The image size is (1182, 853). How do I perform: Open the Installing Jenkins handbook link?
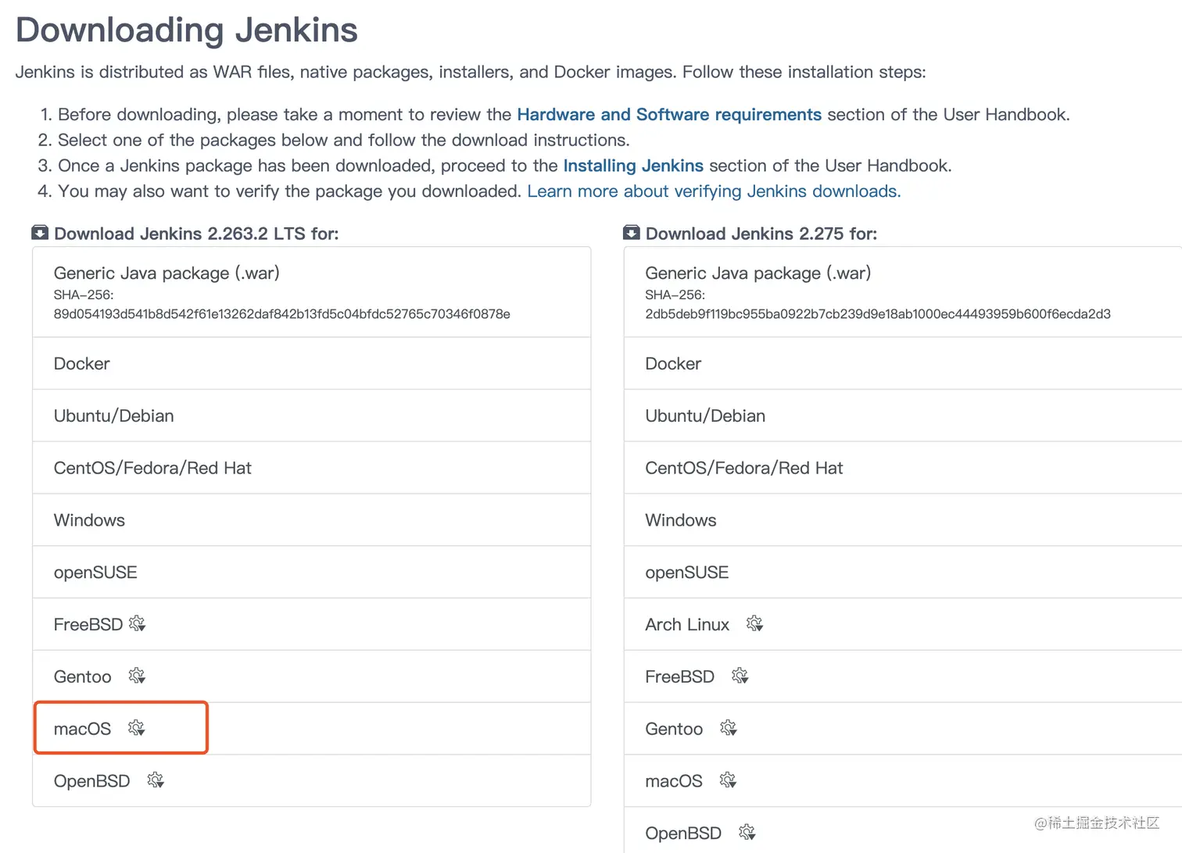tap(633, 166)
